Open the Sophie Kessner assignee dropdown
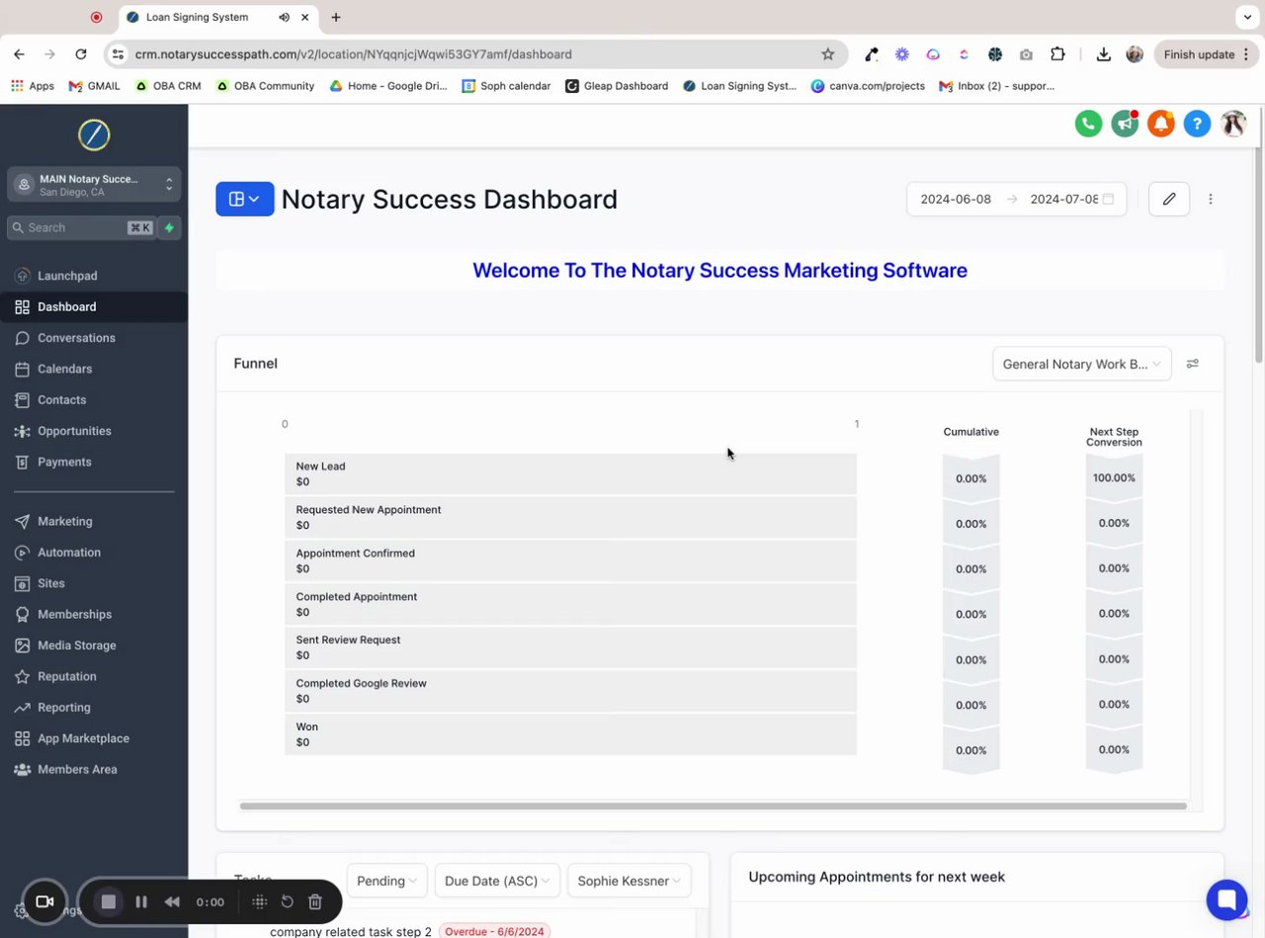 (x=630, y=881)
